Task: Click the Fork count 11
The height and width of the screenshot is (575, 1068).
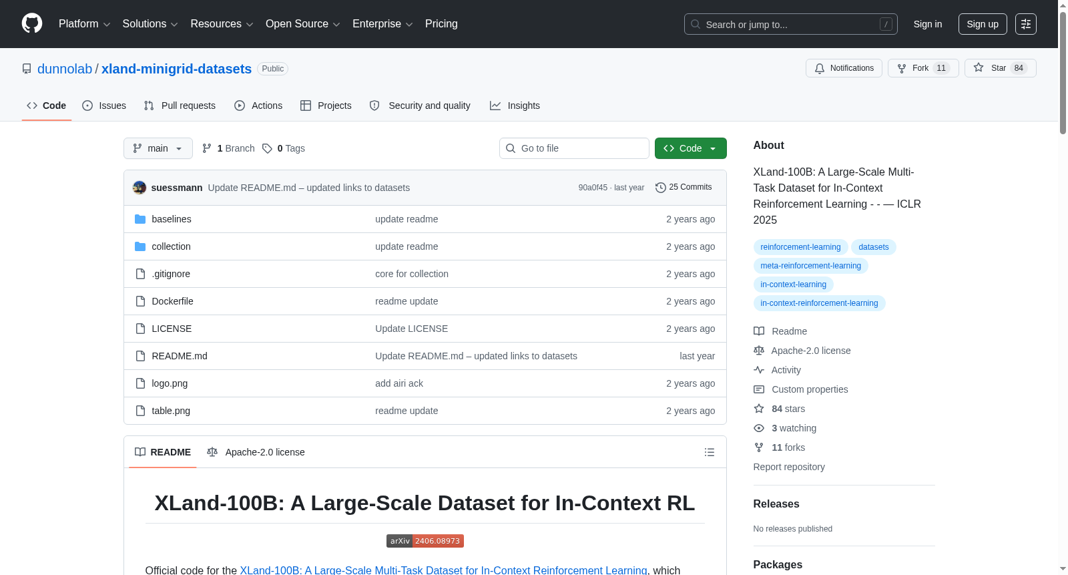Action: (941, 68)
